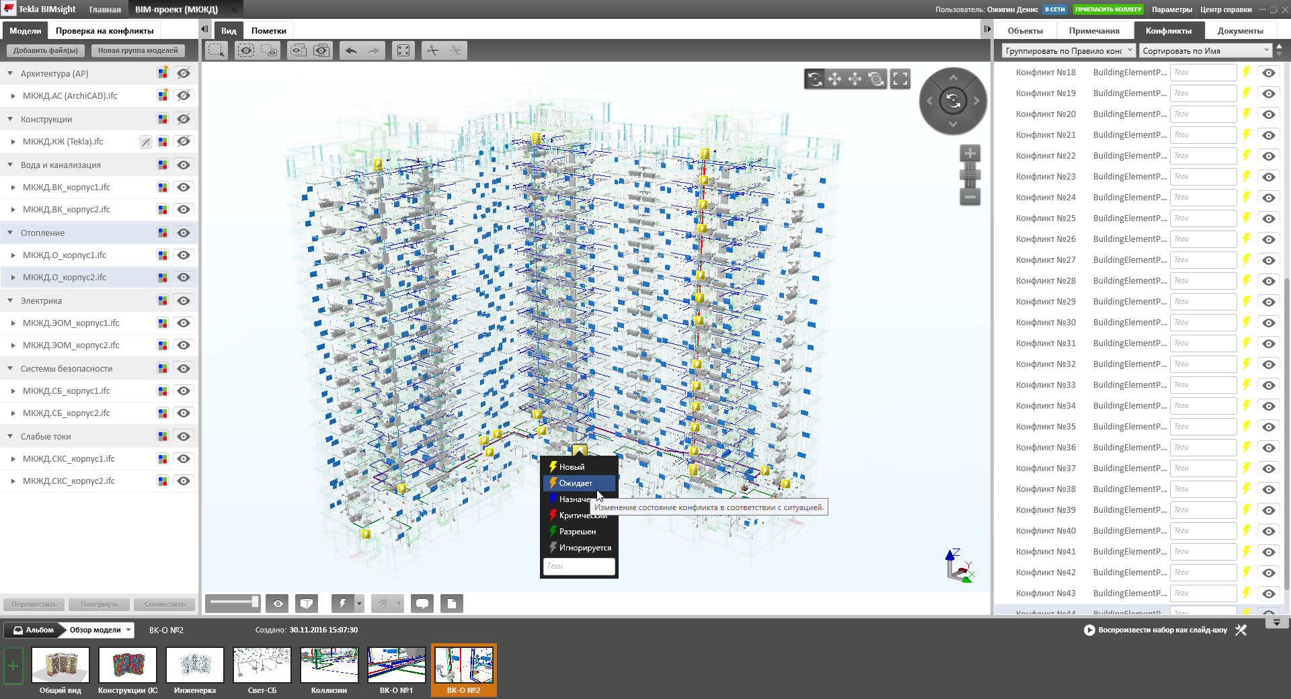This screenshot has height=699, width=1291.
Task: Toggle visibility of МКЖД.ЭОМ_корпус1.ifc
Action: click(184, 323)
